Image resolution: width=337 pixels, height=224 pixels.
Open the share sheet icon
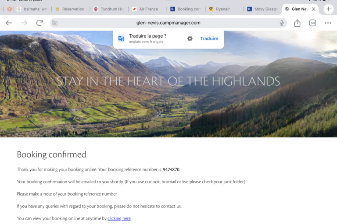point(297,23)
